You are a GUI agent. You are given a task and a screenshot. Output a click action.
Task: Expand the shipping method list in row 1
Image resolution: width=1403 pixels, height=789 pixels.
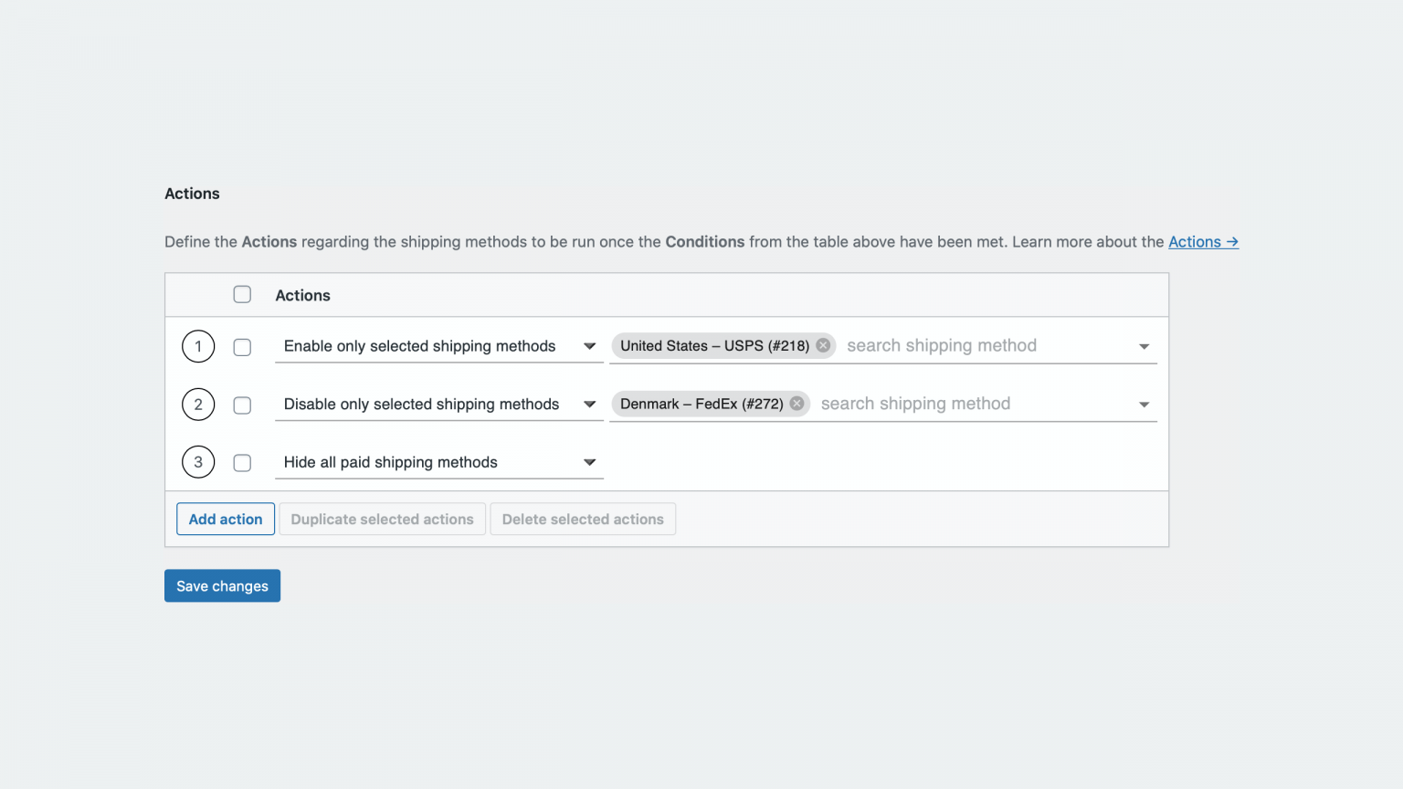coord(1144,346)
